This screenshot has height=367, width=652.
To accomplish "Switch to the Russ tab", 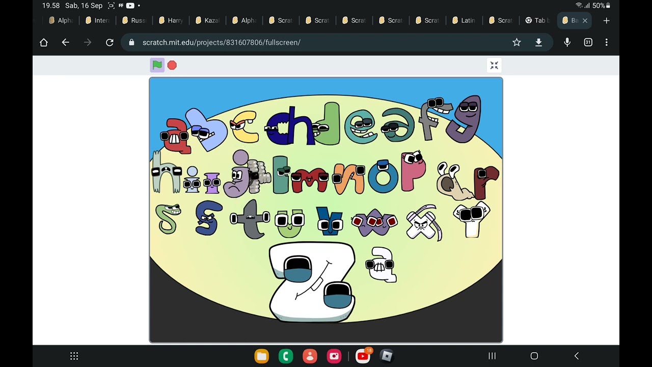I will coord(134,20).
